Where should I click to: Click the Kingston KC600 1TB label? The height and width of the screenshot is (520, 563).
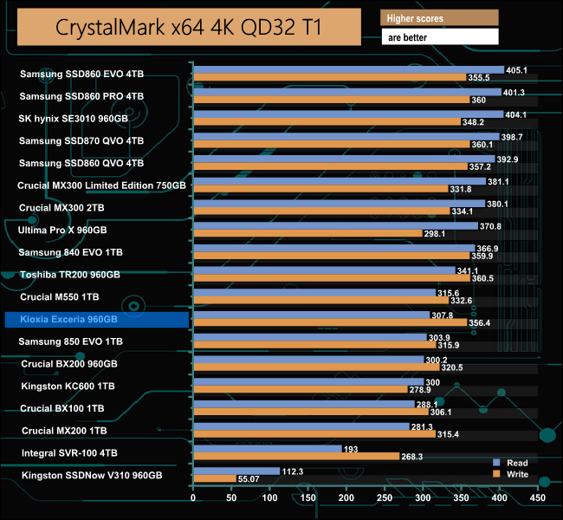68,387
